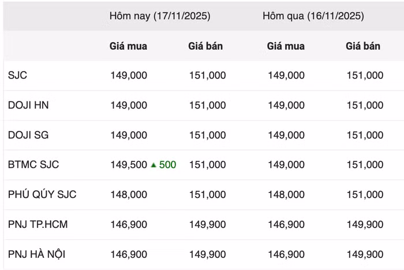404x270 pixels.
Task: Select the PNJ TP.HCM row label
Action: click(38, 224)
